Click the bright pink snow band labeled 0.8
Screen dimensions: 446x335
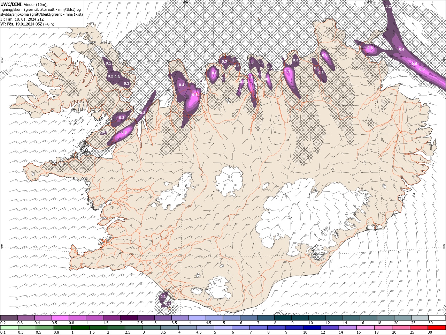(x=193, y=99)
